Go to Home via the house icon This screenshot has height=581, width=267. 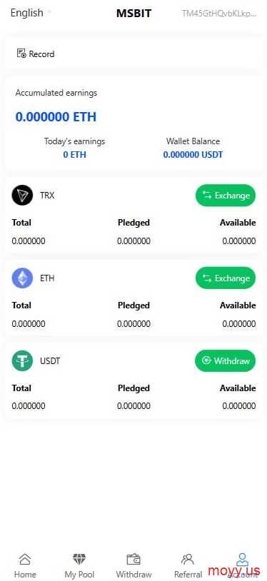25,559
